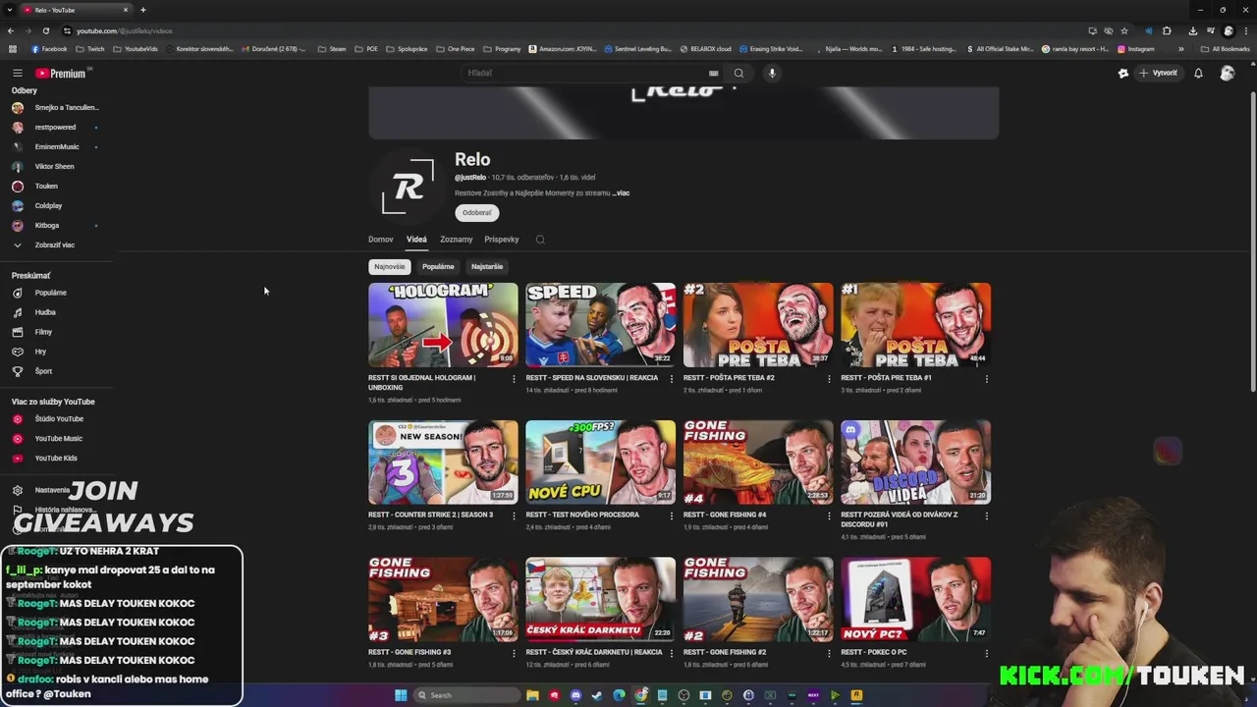This screenshot has width=1257, height=707.
Task: Open the Český kráľ darknetu video thumbnail
Action: [x=600, y=600]
